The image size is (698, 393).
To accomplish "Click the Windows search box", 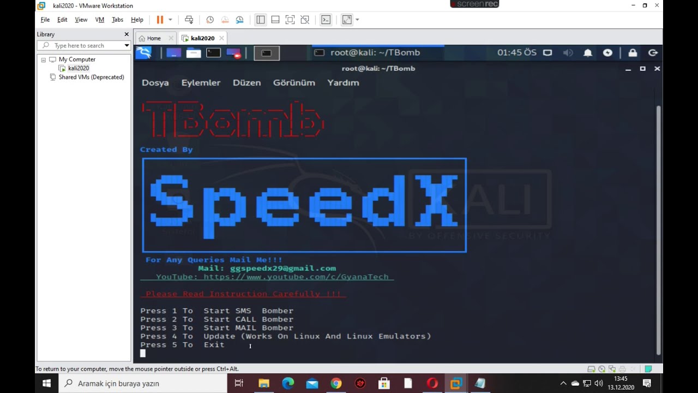I will pos(143,383).
